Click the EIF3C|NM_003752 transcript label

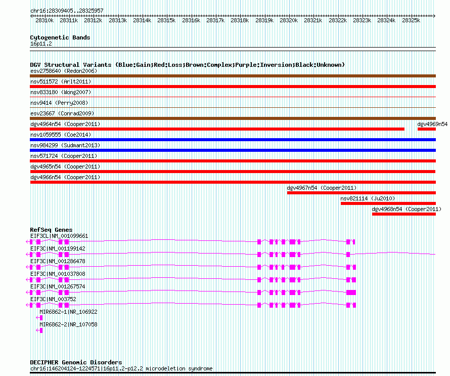click(x=53, y=299)
